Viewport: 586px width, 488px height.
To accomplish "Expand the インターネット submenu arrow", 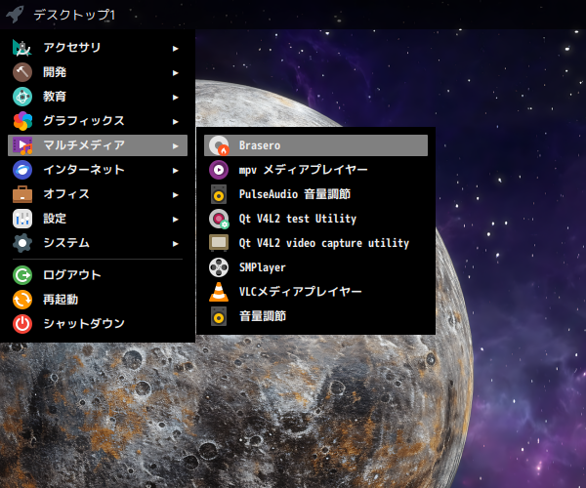I will tap(175, 171).
